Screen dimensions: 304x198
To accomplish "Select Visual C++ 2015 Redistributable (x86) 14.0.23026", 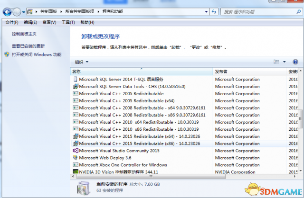I will click(x=140, y=144).
